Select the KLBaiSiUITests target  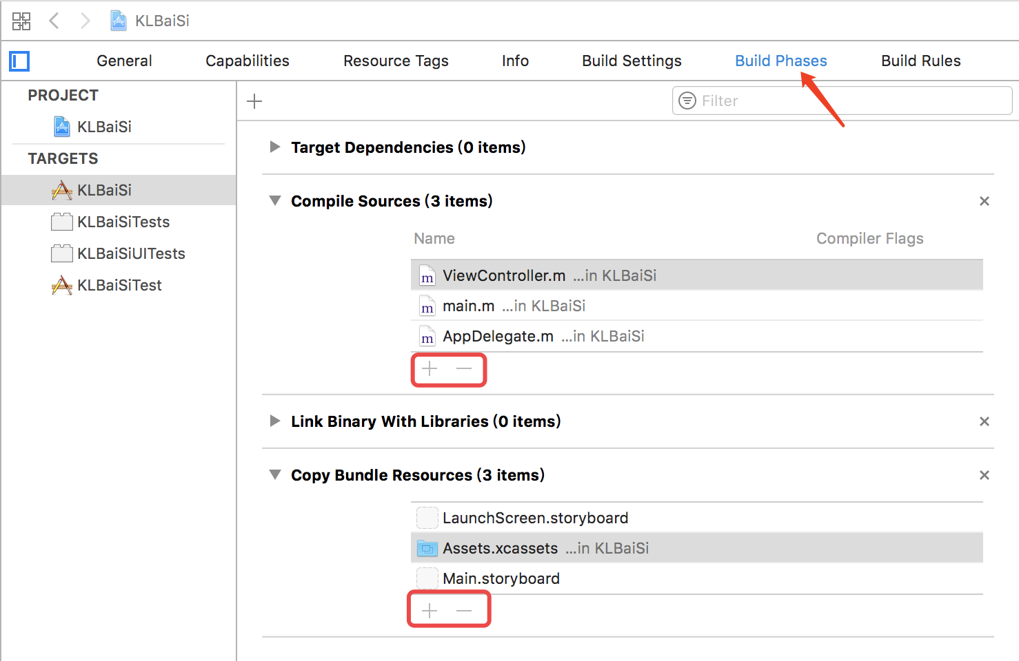(x=131, y=253)
